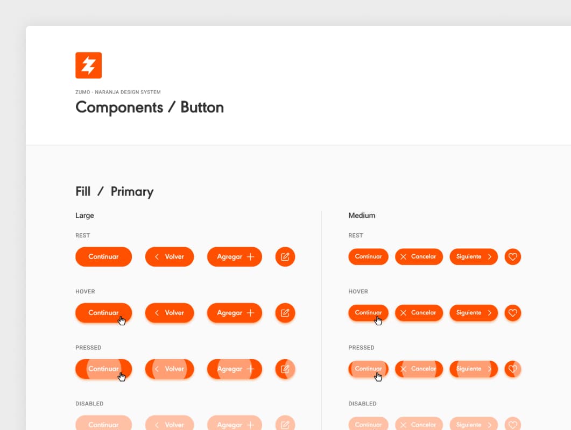Click the left chevron inside the Volver button
The image size is (571, 430).
click(157, 256)
